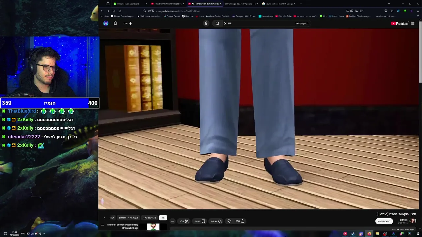Click the Sims video player area
This screenshot has width=422, height=237.
pyautogui.click(x=258, y=118)
